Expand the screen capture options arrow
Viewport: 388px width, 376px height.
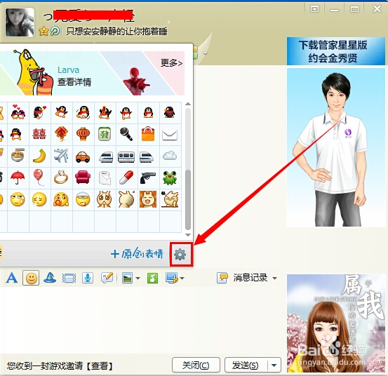tap(182, 278)
